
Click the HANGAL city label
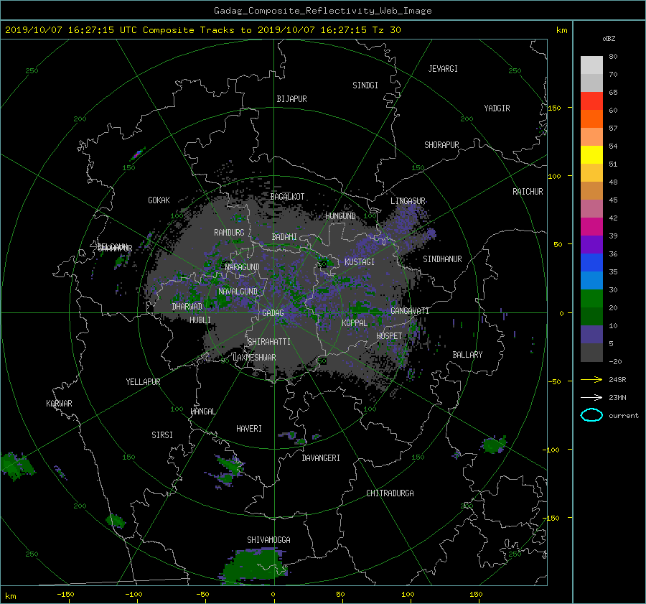tap(203, 412)
